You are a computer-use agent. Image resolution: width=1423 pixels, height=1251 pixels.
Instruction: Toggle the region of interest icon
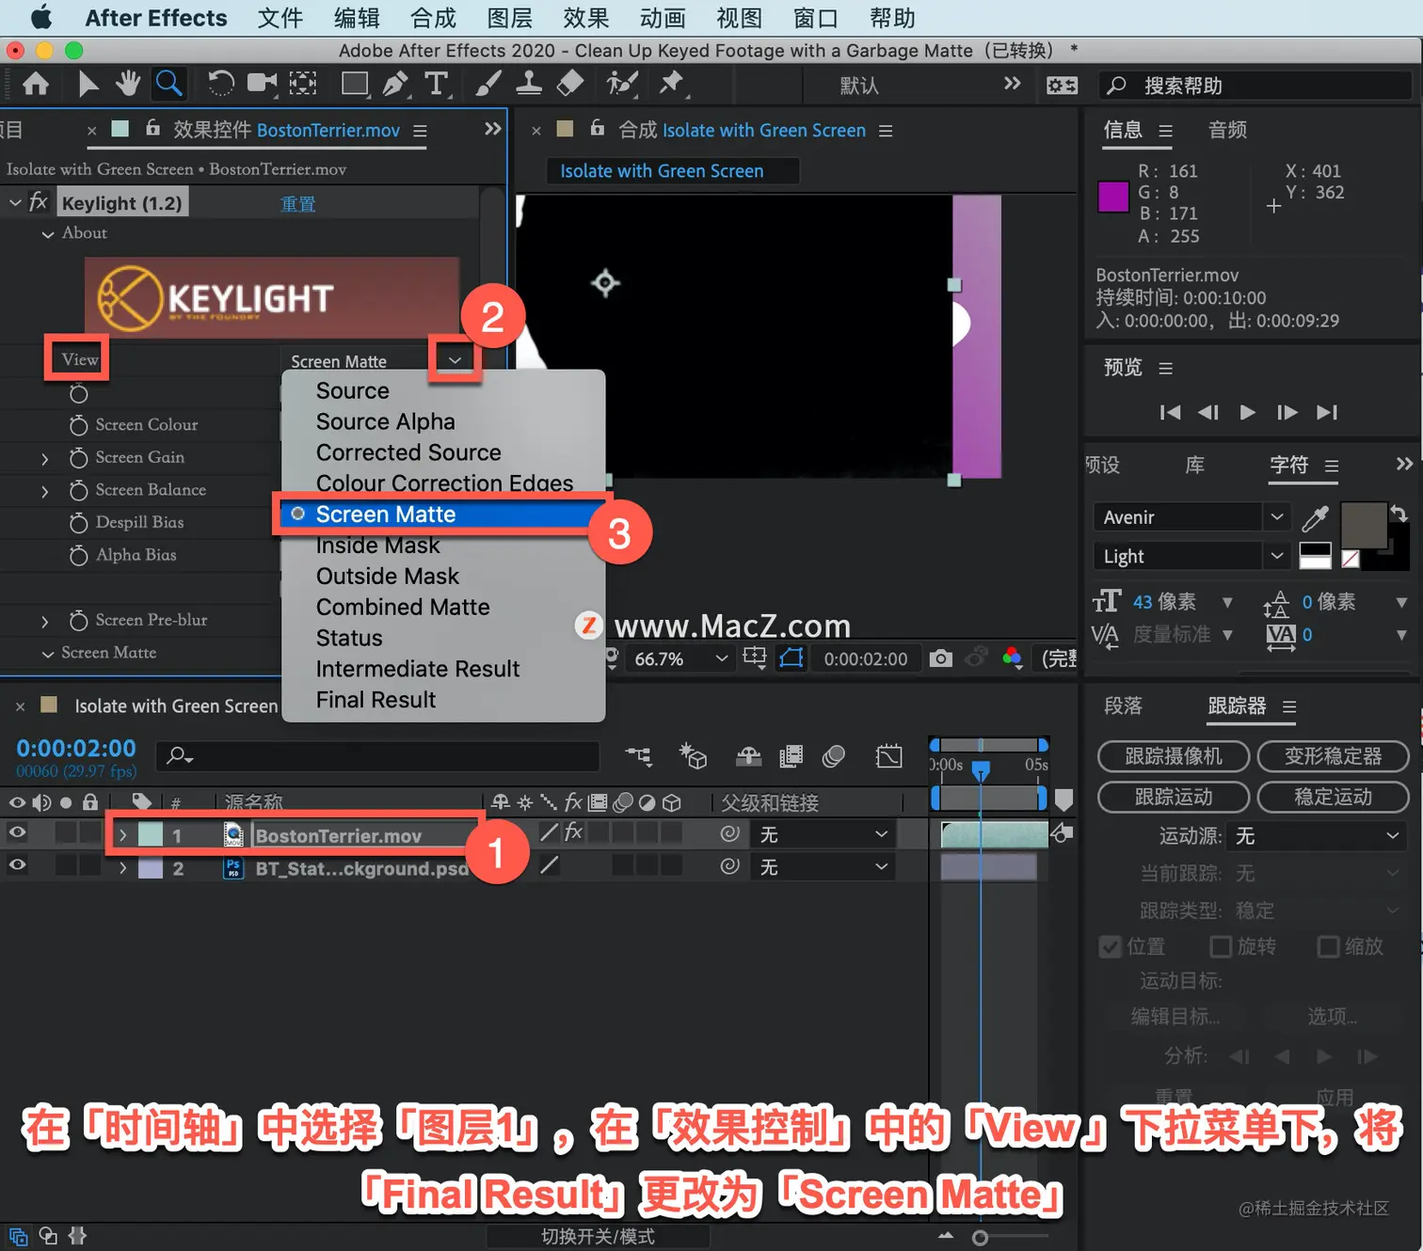point(754,658)
